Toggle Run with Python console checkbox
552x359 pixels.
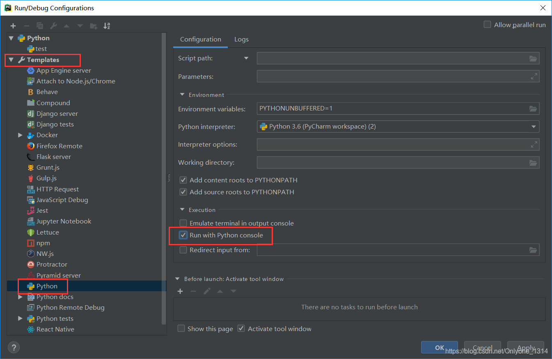click(x=183, y=235)
